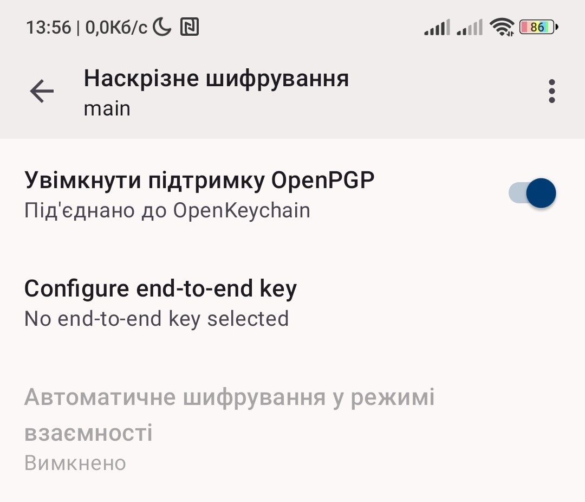This screenshot has height=502, width=585.
Task: Tap the Wi-Fi signal icon
Action: 502,27
